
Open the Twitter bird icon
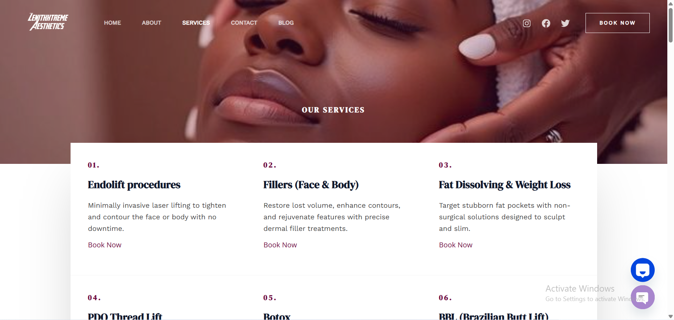click(565, 23)
